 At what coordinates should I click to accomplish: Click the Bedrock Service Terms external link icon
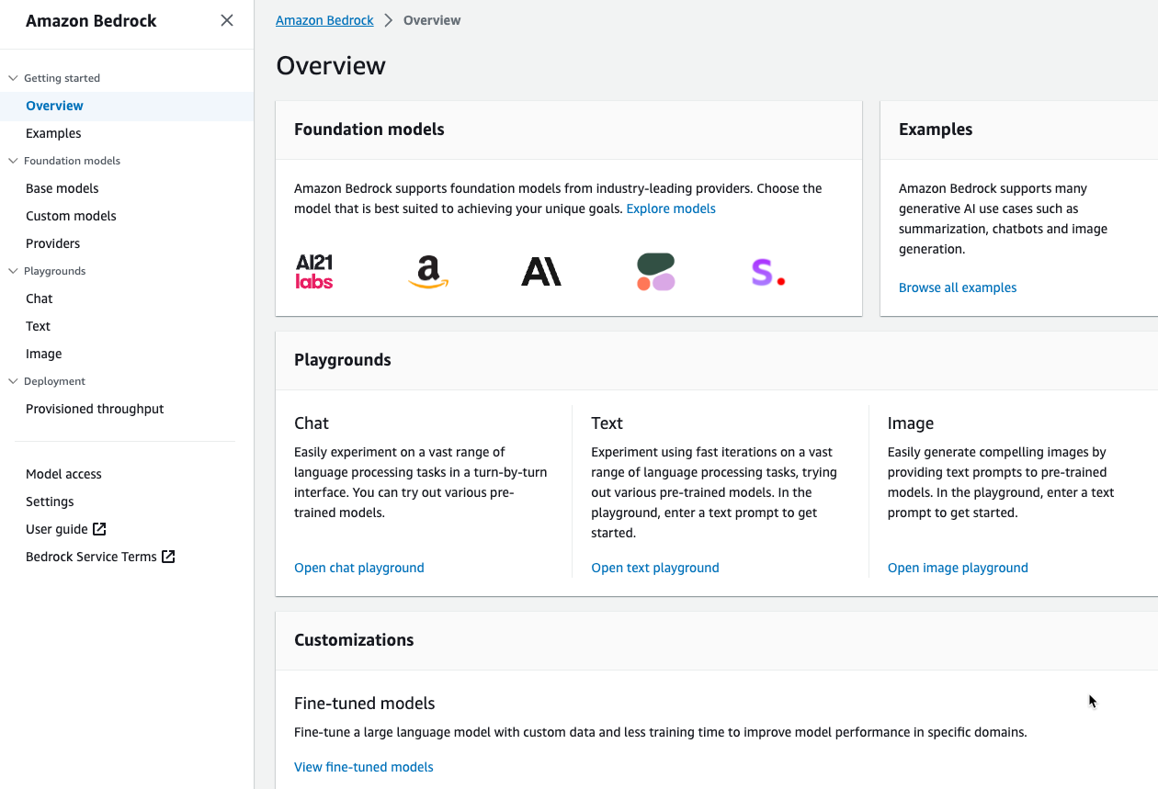[168, 557]
